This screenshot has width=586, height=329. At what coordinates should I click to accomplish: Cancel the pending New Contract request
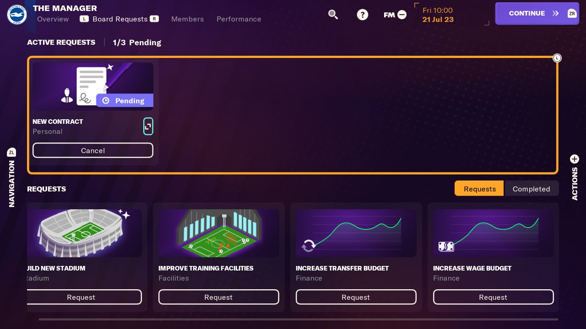click(93, 150)
